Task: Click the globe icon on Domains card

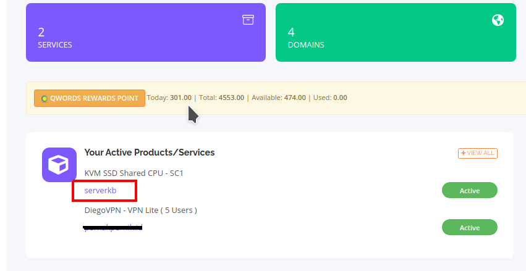Action: coord(498,20)
